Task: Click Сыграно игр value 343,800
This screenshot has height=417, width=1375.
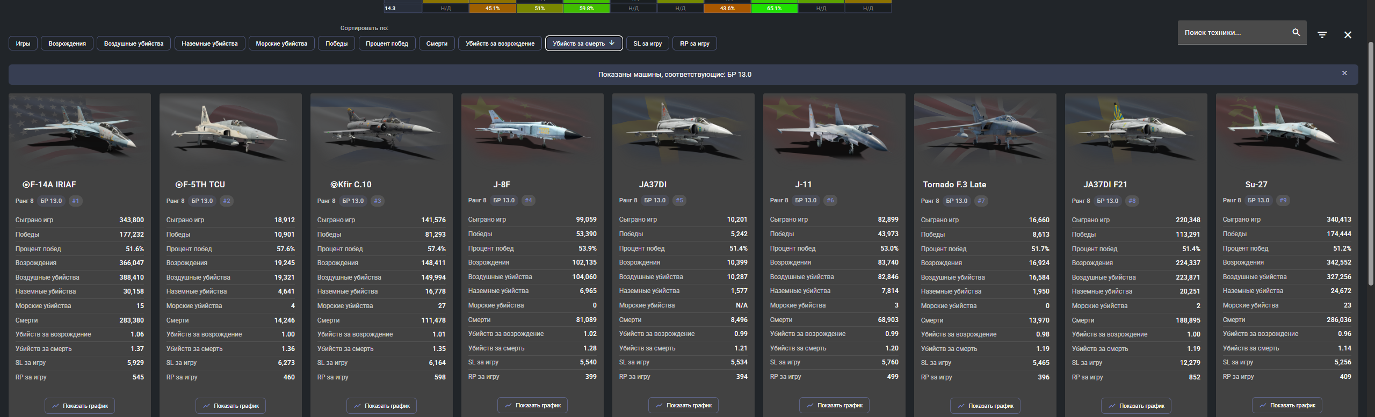Action: (131, 220)
